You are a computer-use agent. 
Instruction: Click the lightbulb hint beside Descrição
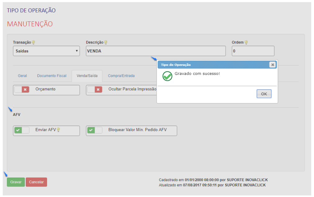(105, 43)
